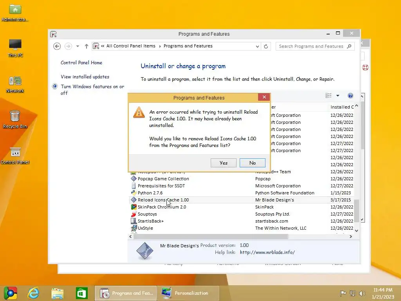The width and height of the screenshot is (401, 301).
Task: Change view with the view icon
Action: 329,96
